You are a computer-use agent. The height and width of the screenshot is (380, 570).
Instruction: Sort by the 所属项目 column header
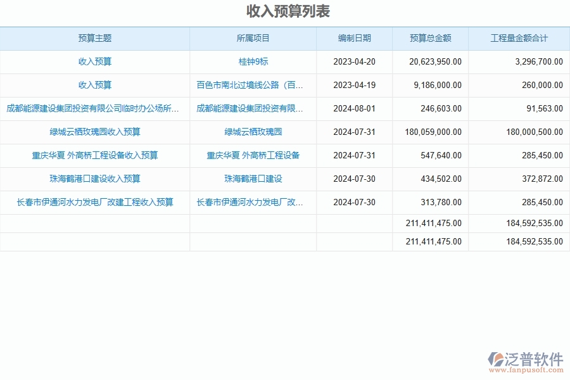pyautogui.click(x=253, y=38)
